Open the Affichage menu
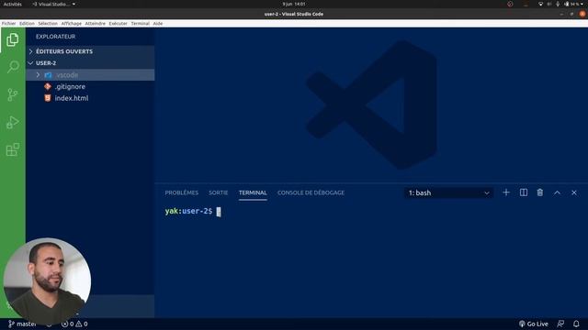This screenshot has height=330, width=588. tap(72, 23)
